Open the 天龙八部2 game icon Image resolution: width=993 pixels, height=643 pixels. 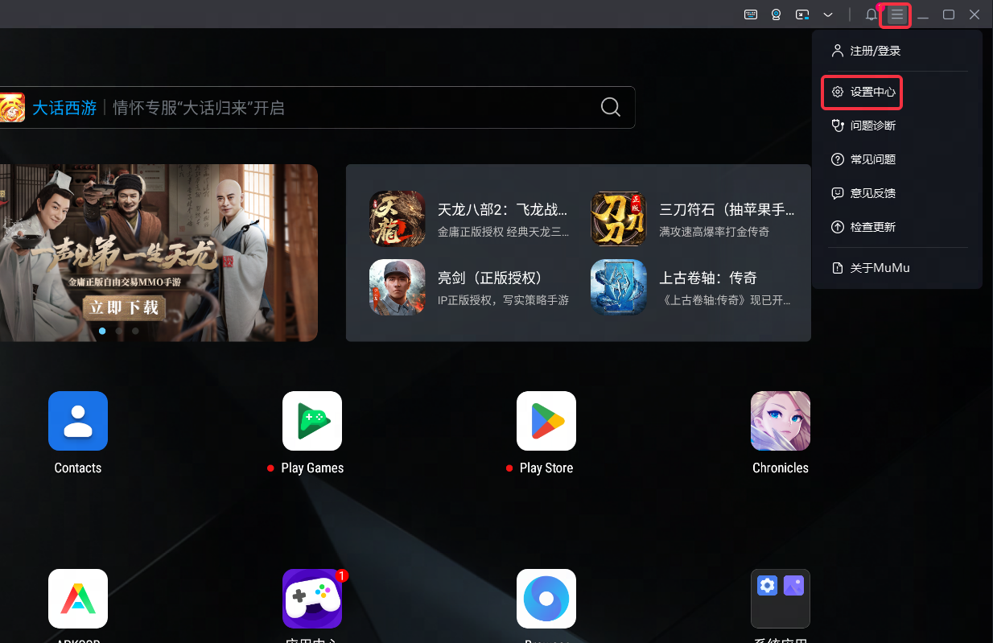tap(398, 219)
